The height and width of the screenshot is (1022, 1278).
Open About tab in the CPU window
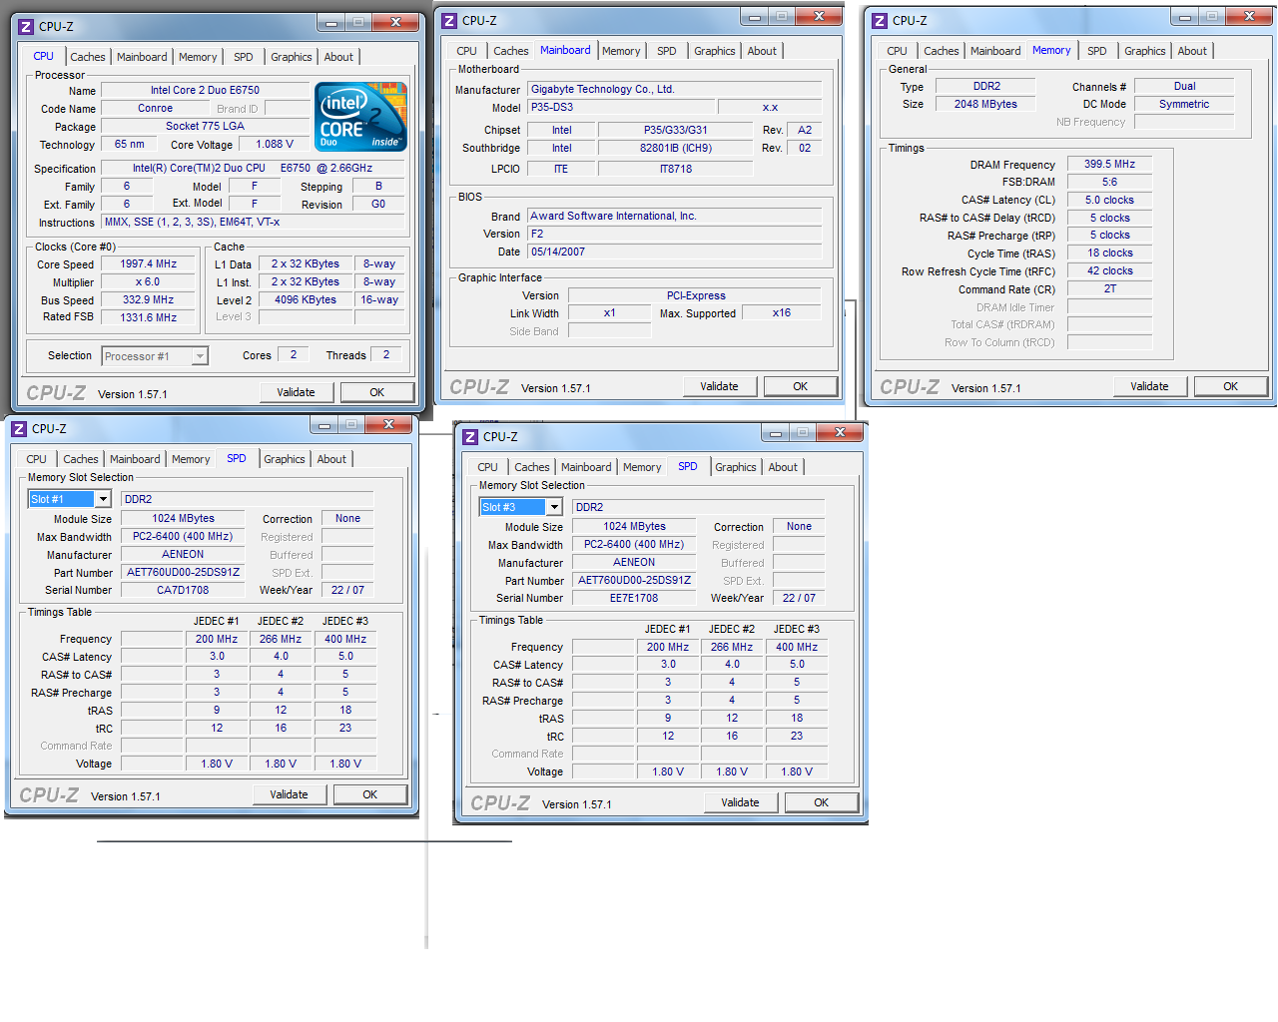pos(338,57)
